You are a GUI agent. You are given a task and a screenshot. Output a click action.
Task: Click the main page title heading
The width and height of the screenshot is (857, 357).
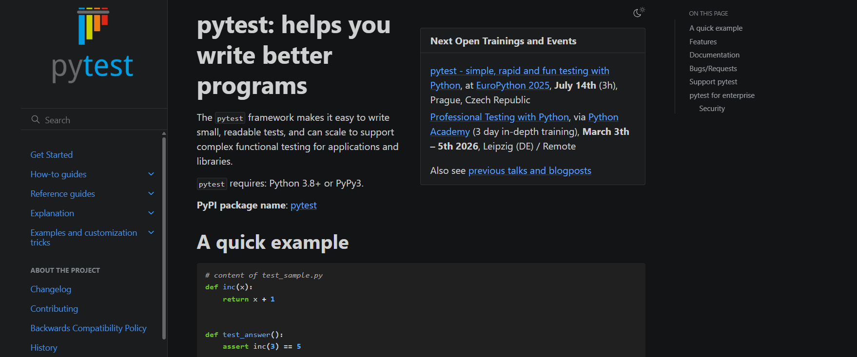coord(294,56)
